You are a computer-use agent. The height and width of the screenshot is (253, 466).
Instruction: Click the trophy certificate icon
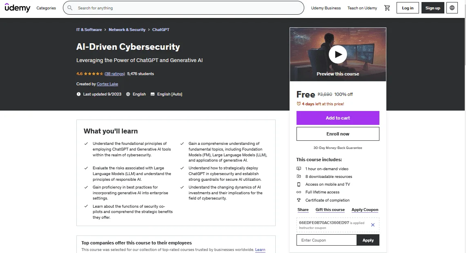299,200
